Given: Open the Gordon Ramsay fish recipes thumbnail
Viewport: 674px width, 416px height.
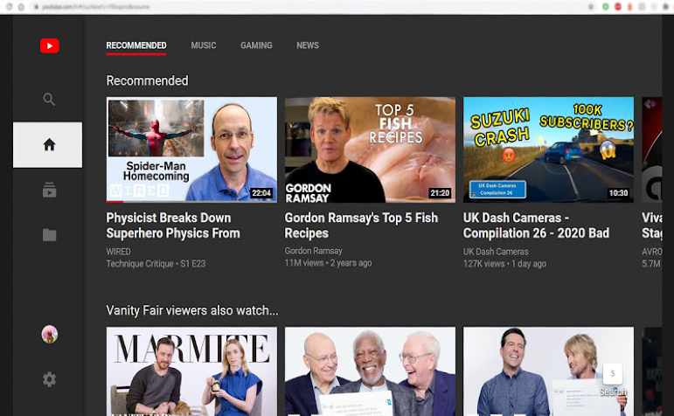Looking at the screenshot, I should pos(370,149).
